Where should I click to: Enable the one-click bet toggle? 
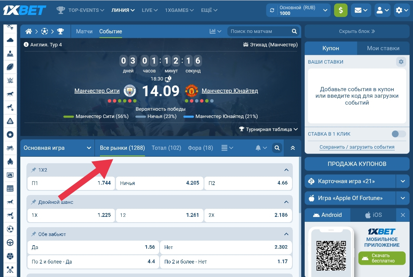(399, 134)
